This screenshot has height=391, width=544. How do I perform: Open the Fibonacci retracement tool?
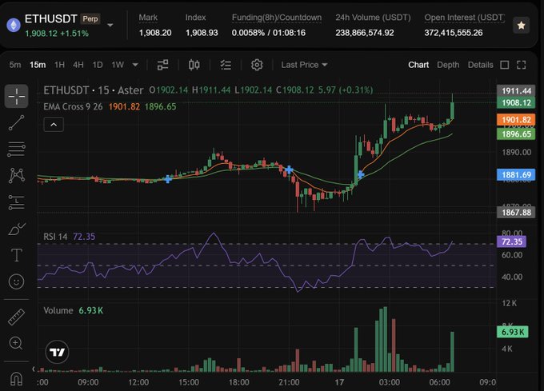[x=16, y=150]
